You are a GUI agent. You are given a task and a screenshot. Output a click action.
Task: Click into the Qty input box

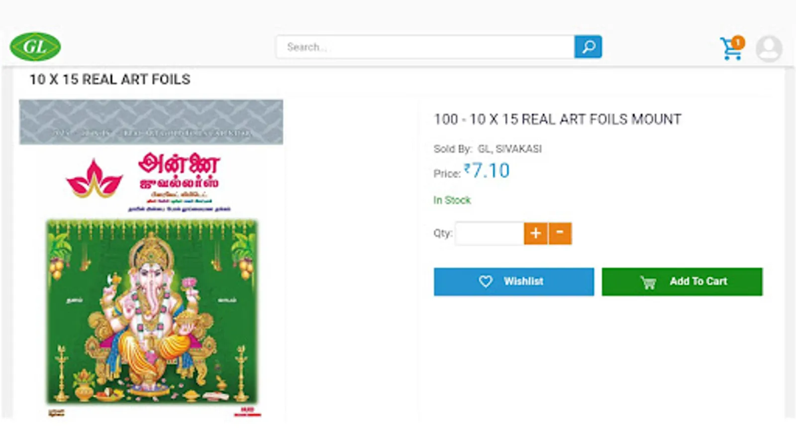coord(490,233)
